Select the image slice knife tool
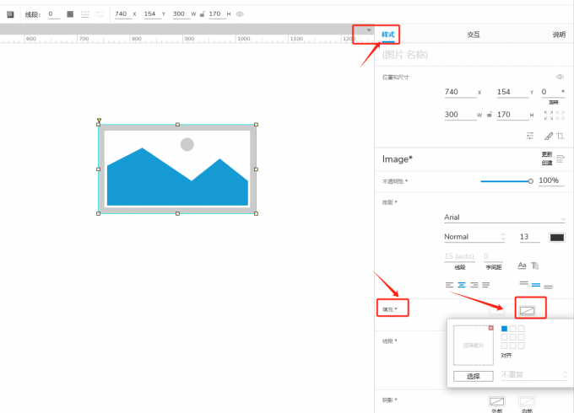This screenshot has width=574, height=413. (x=549, y=136)
